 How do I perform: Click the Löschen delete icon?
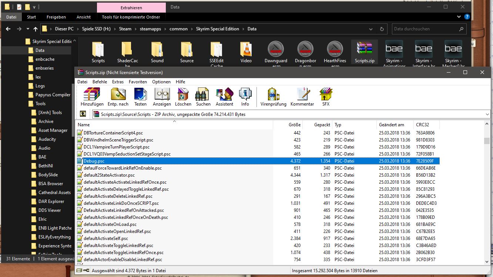(x=183, y=97)
